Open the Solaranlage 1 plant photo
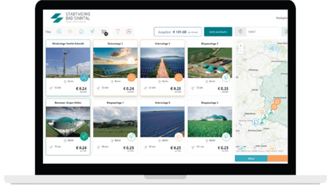 (x=162, y=63)
